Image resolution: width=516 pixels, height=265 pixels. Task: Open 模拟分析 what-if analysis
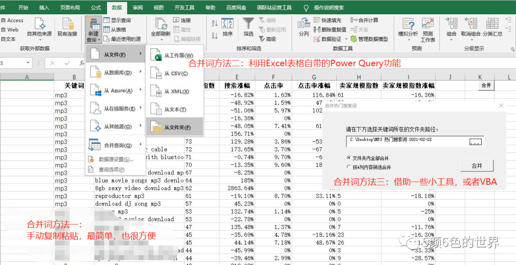[408, 30]
